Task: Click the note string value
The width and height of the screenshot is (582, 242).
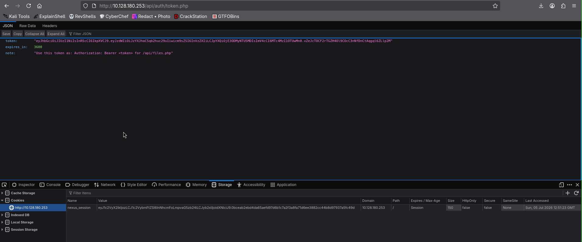Action: click(x=103, y=53)
